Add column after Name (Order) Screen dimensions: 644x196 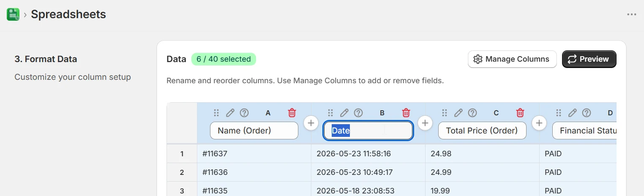(x=311, y=123)
